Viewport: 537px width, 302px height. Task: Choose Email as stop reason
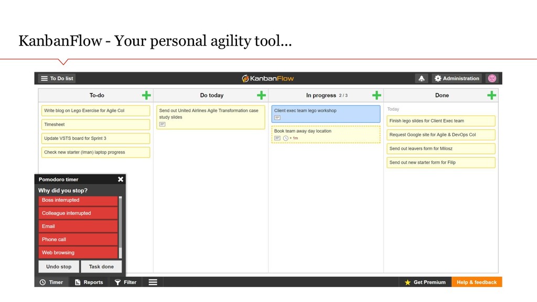click(x=78, y=226)
